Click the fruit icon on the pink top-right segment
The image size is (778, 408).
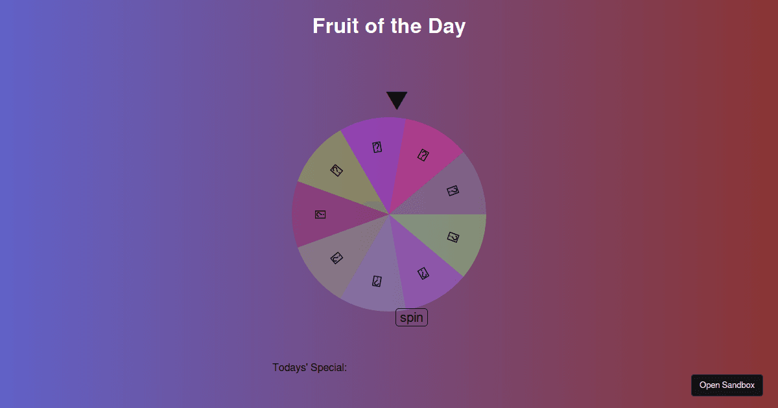pos(424,155)
